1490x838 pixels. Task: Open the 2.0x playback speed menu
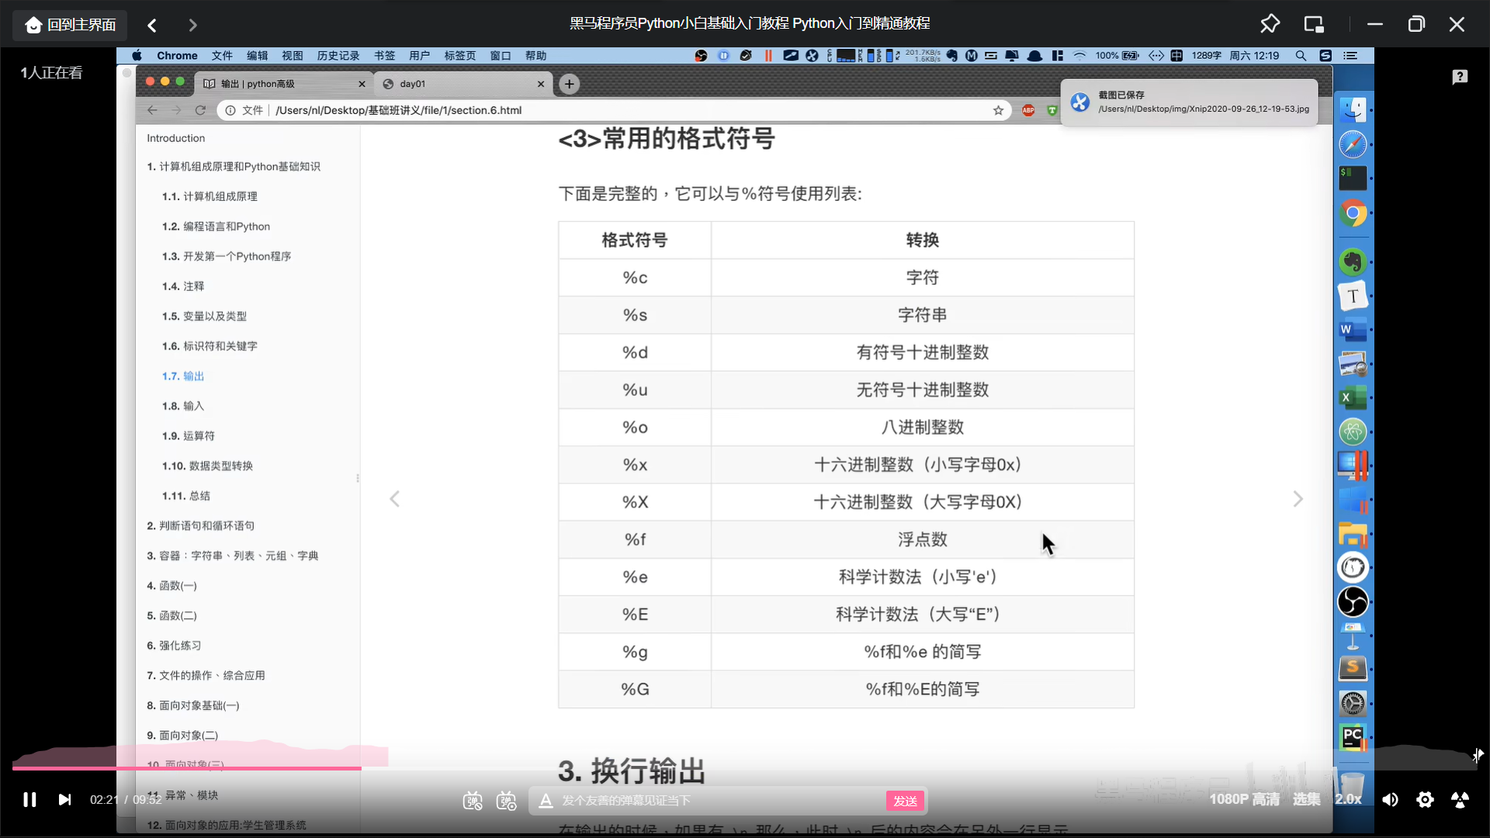pyautogui.click(x=1348, y=799)
